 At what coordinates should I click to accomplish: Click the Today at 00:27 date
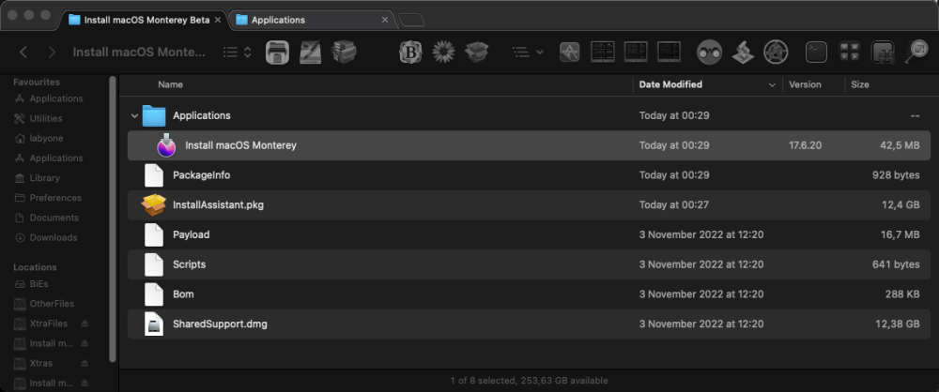pos(674,204)
